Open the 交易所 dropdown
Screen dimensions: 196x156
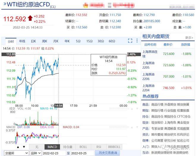click(16, 153)
